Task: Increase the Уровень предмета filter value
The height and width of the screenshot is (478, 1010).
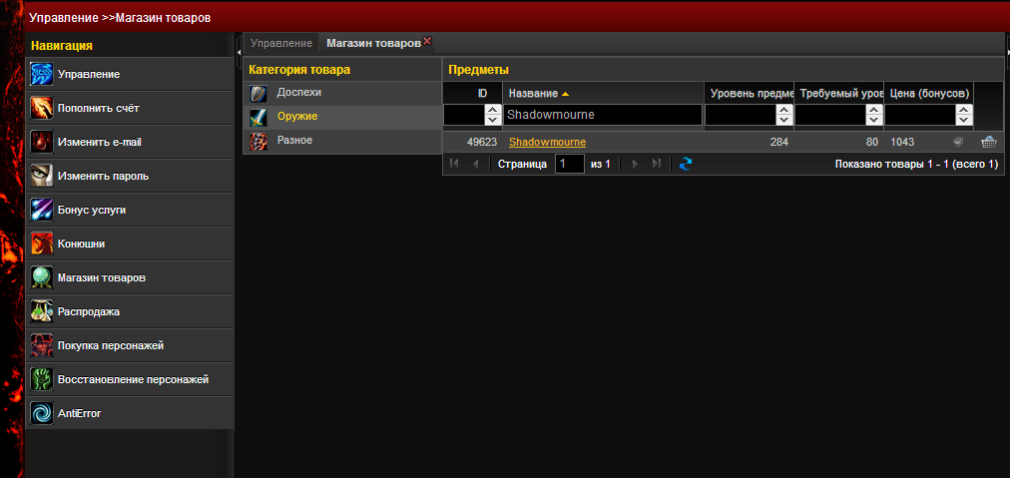Action: pyautogui.click(x=783, y=110)
